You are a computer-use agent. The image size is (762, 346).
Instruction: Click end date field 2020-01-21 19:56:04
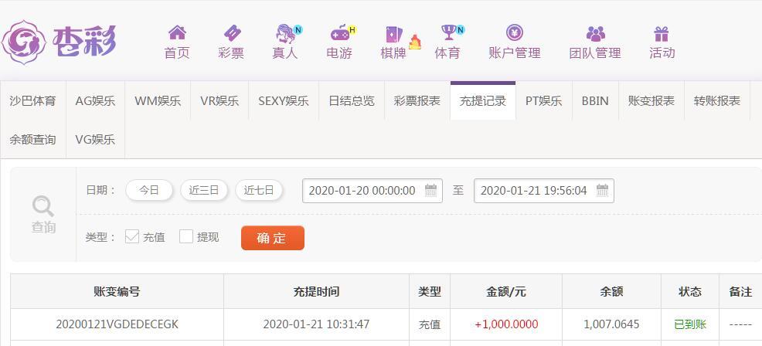coord(544,191)
